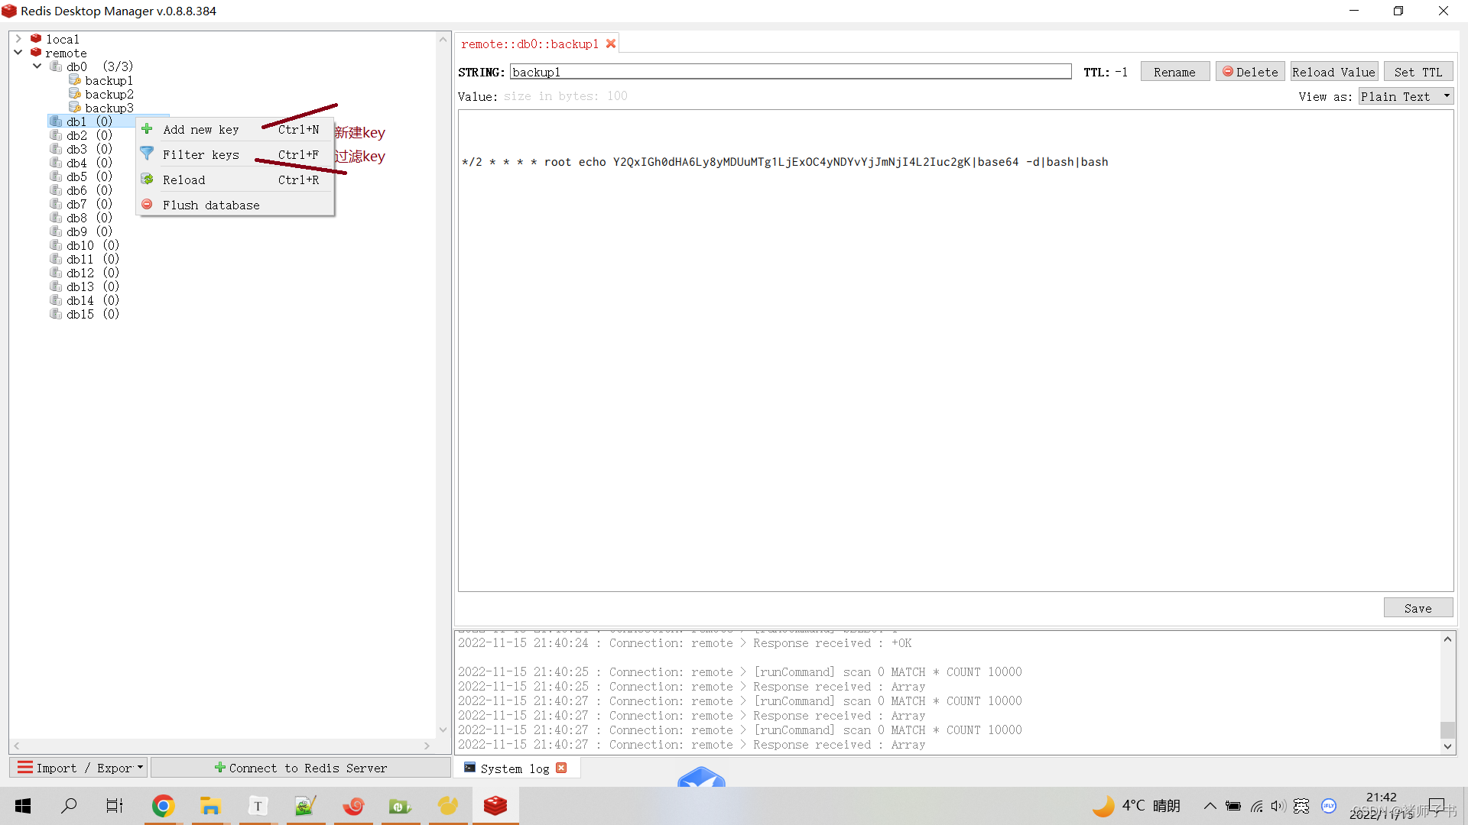Click the green plus Add key icon
The image size is (1468, 825).
point(148,129)
